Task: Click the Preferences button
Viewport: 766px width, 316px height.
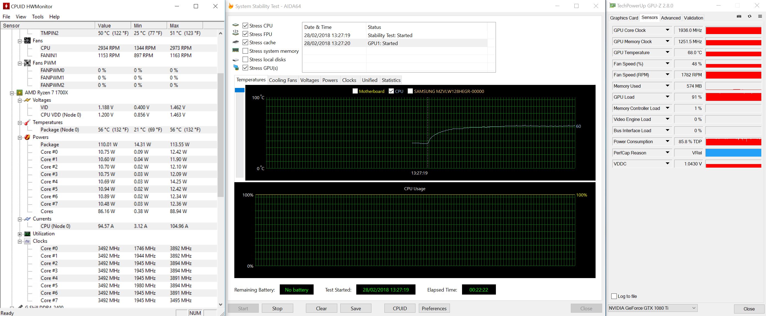Action: pos(434,308)
